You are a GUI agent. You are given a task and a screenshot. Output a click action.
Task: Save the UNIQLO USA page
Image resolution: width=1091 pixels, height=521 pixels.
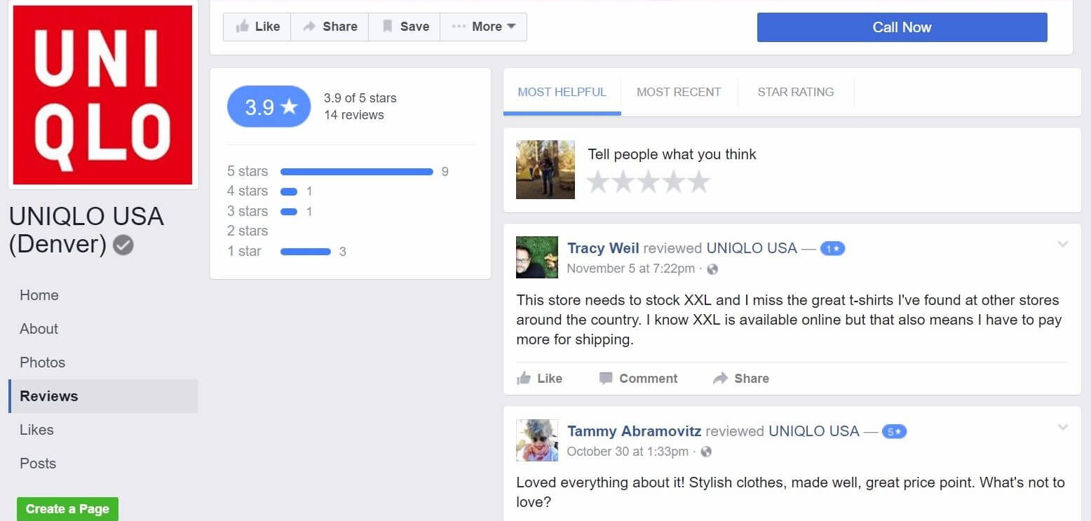click(405, 27)
